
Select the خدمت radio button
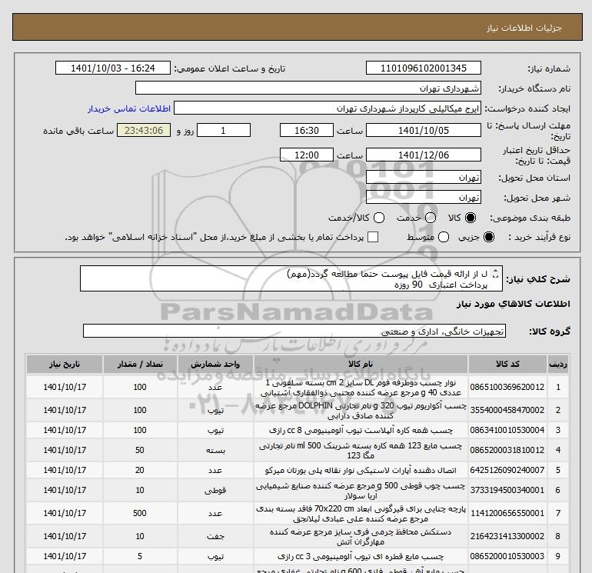431,218
